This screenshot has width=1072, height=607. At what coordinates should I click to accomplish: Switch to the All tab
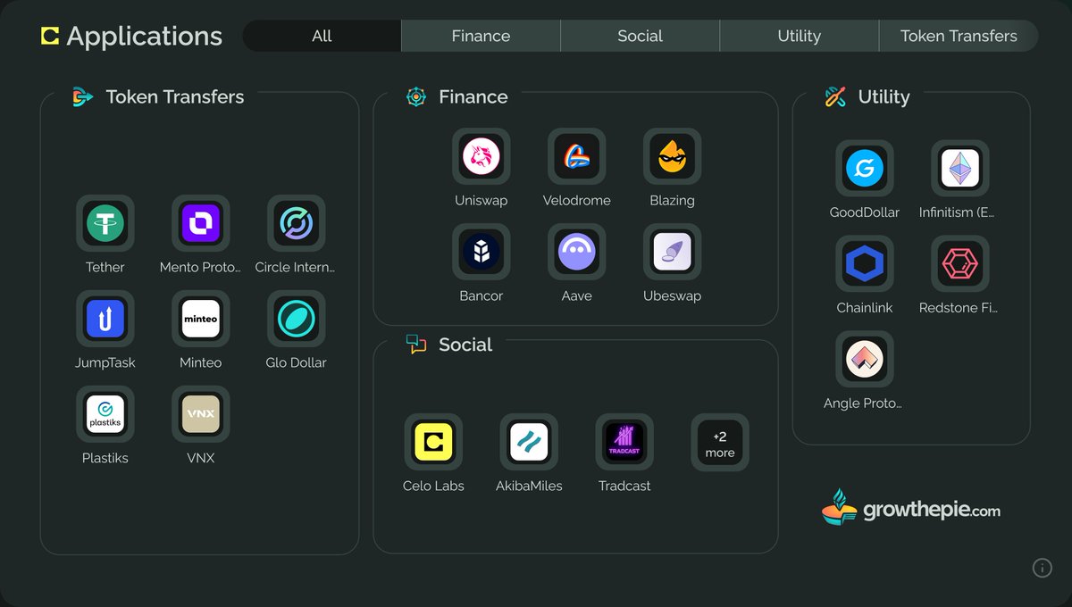click(x=322, y=36)
